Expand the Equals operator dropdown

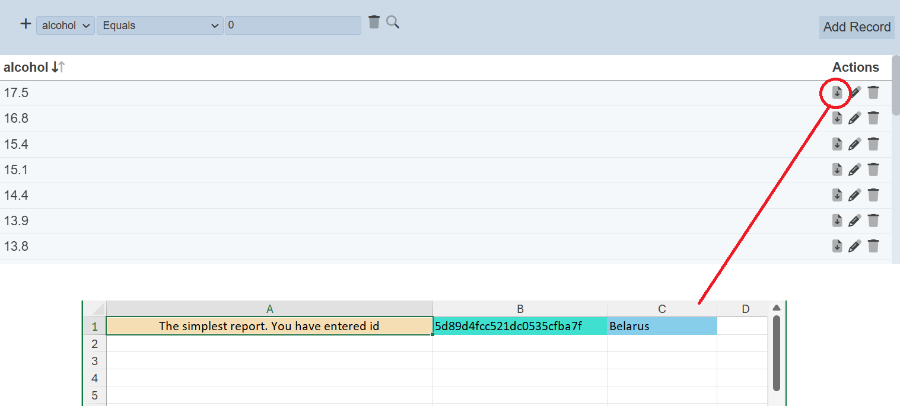160,25
